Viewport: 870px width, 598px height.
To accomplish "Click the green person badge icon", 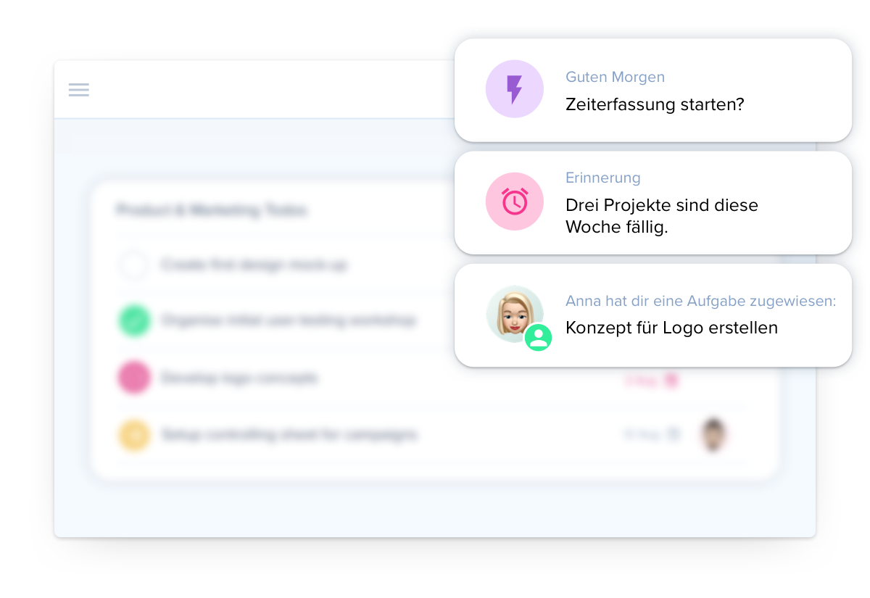I will (538, 337).
